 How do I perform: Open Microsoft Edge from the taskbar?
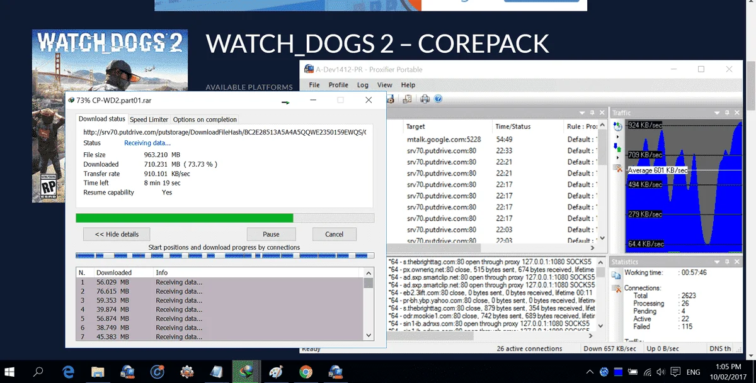67,371
